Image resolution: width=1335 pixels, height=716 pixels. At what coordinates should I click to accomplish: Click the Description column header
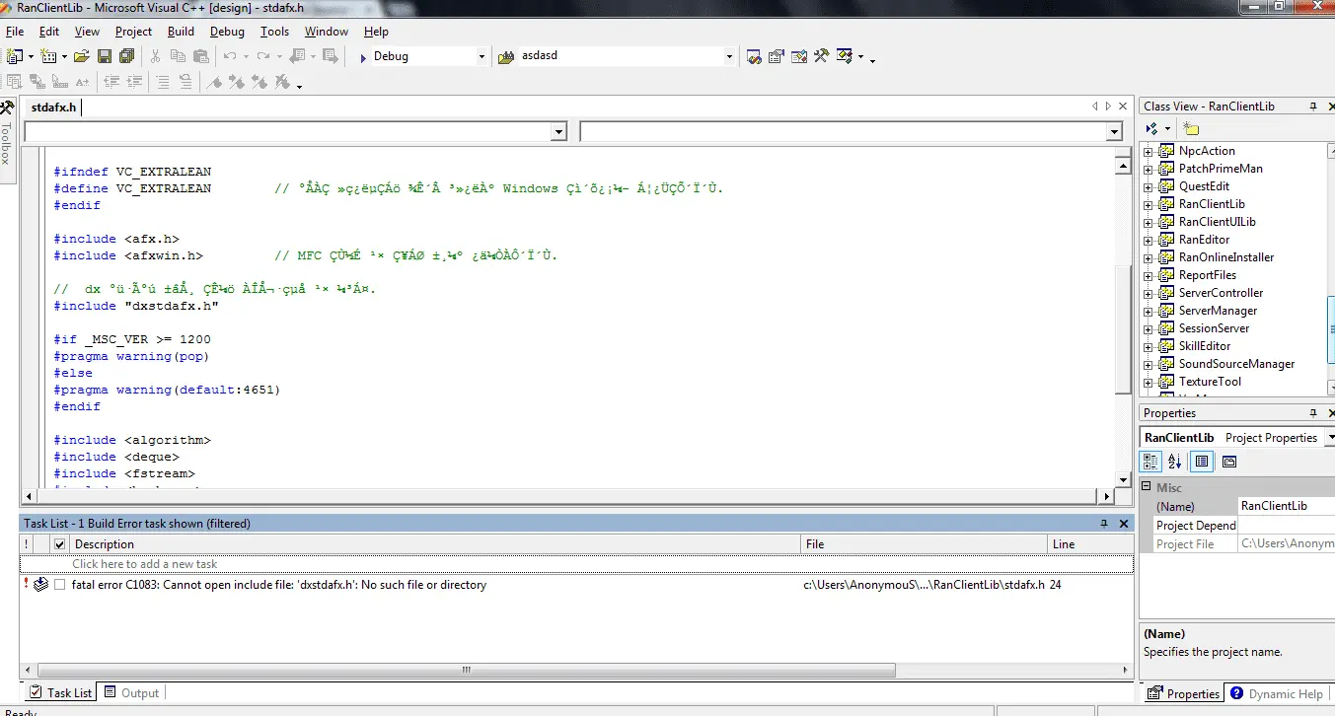click(434, 543)
